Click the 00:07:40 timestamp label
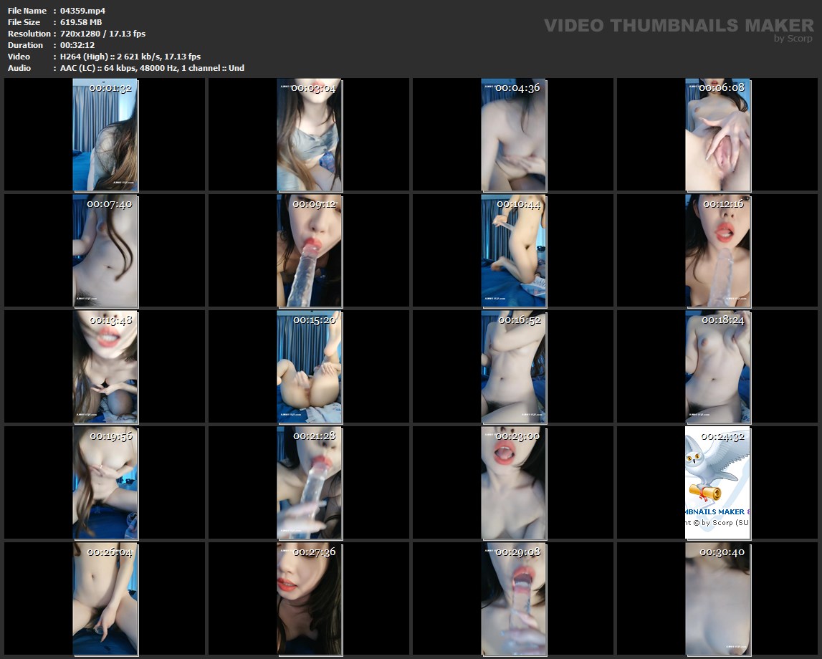Image resolution: width=822 pixels, height=659 pixels. 109,204
